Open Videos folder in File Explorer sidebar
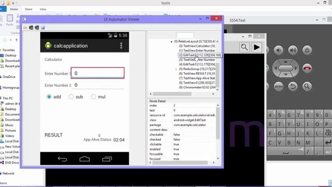 [9, 136]
